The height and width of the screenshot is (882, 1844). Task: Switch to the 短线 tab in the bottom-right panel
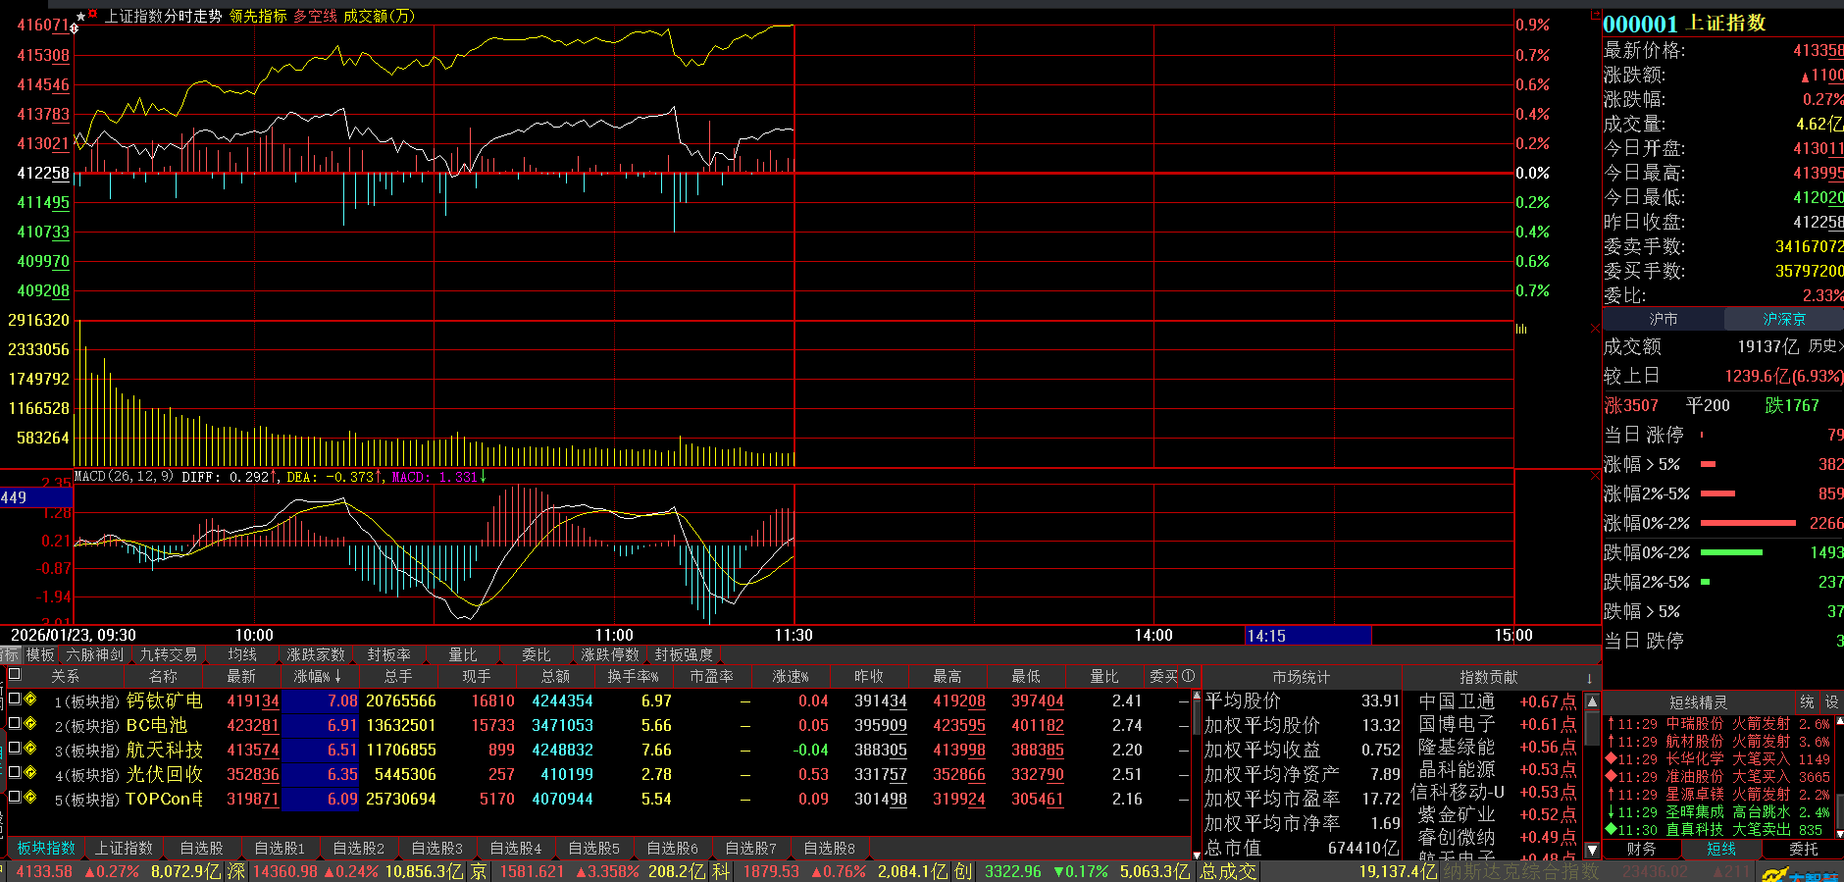tap(1721, 849)
